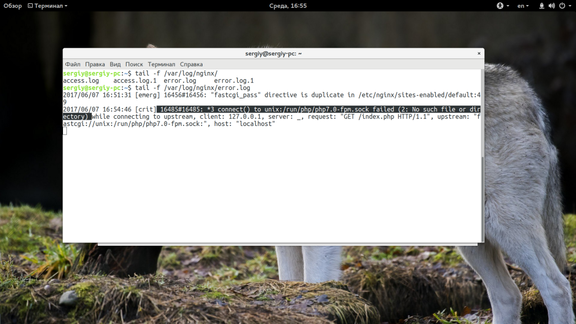Click the sergiy@sergiy-pc window title bar
The height and width of the screenshot is (324, 576).
tap(273, 53)
